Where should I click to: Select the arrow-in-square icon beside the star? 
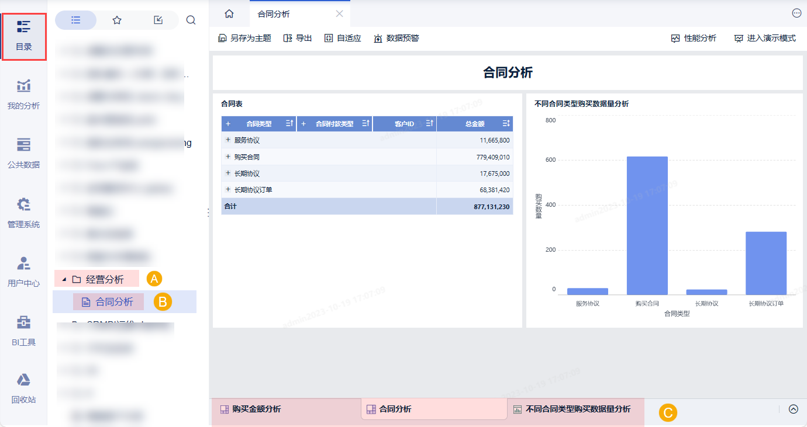(x=158, y=20)
